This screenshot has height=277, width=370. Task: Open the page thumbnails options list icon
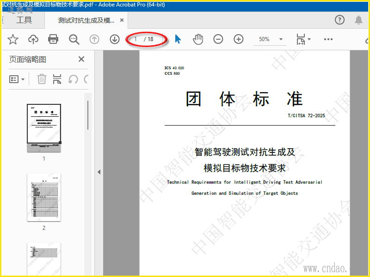pos(14,79)
